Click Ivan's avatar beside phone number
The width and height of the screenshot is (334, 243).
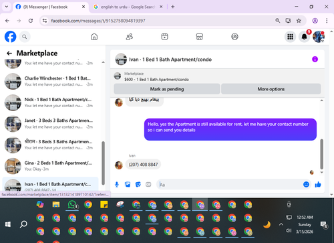119,165
